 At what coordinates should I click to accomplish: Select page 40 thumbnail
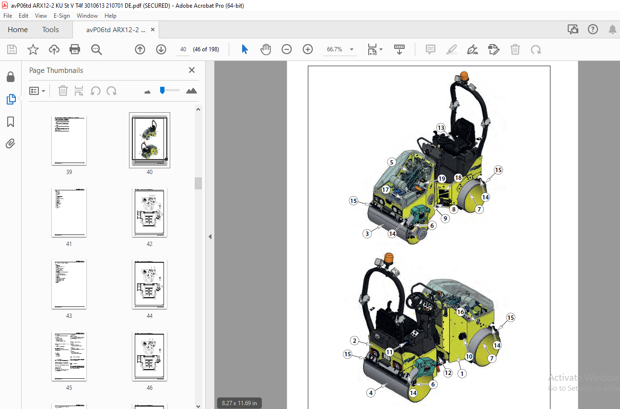(x=150, y=140)
